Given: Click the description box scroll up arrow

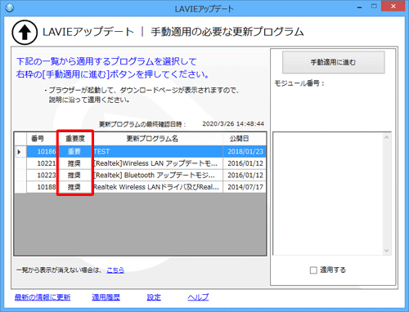Looking at the screenshot, I should coord(386,137).
